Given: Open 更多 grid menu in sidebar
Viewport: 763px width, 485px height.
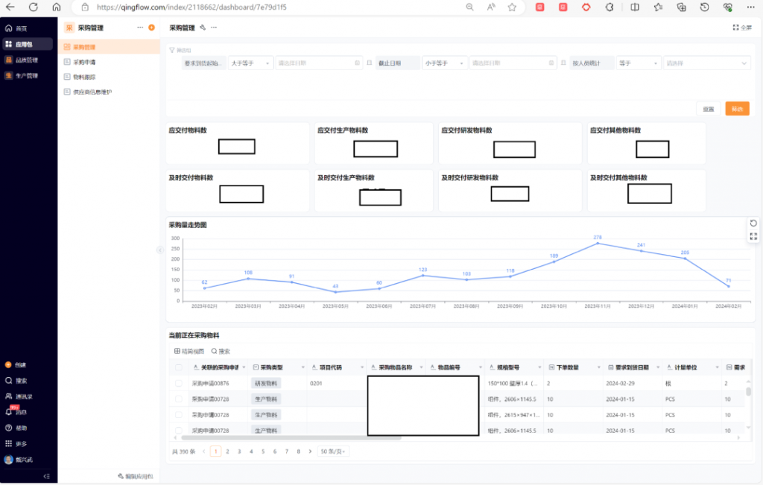Looking at the screenshot, I should pos(16,443).
